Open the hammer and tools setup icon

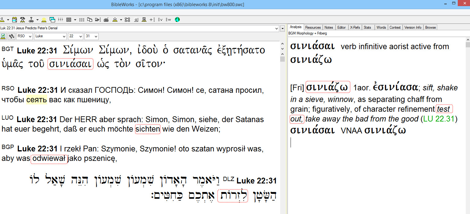pos(22,20)
